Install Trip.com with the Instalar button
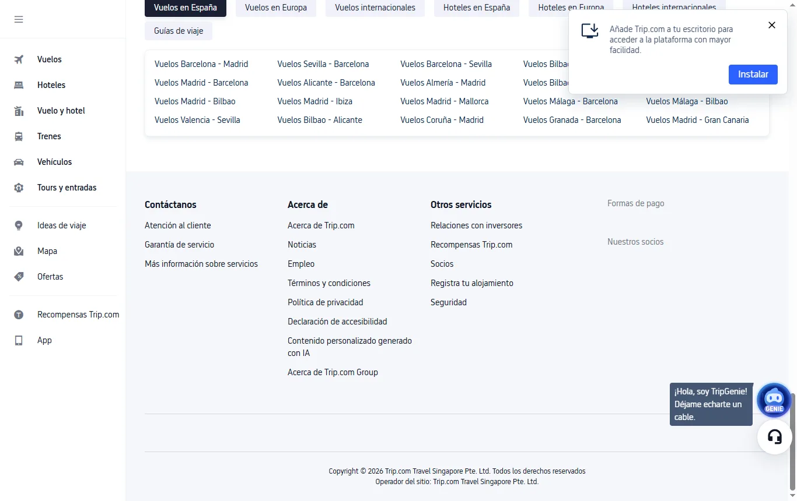The width and height of the screenshot is (797, 501). [753, 75]
